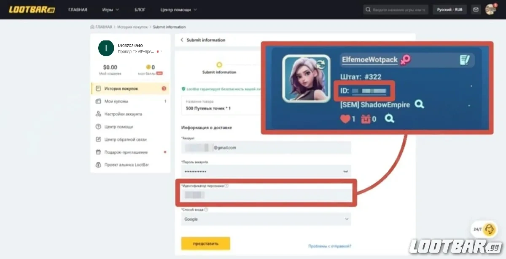Click the mail icon in the top bar

coord(476,9)
